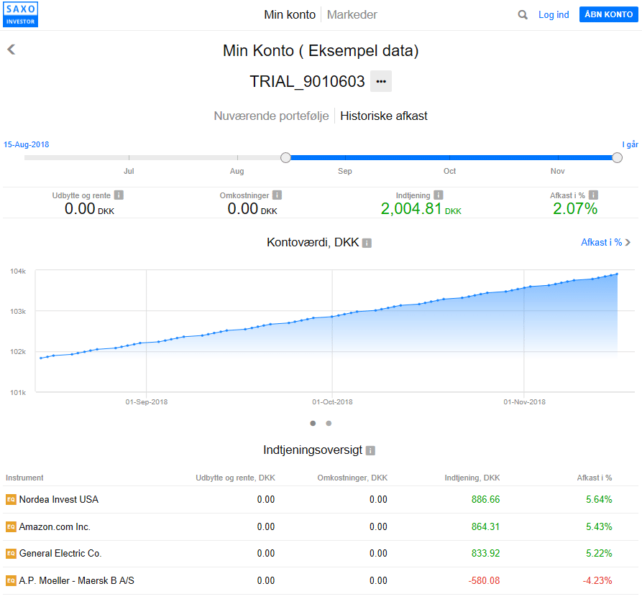Image resolution: width=642 pixels, height=604 pixels.
Task: Select the first chart page dot
Action: (x=313, y=423)
